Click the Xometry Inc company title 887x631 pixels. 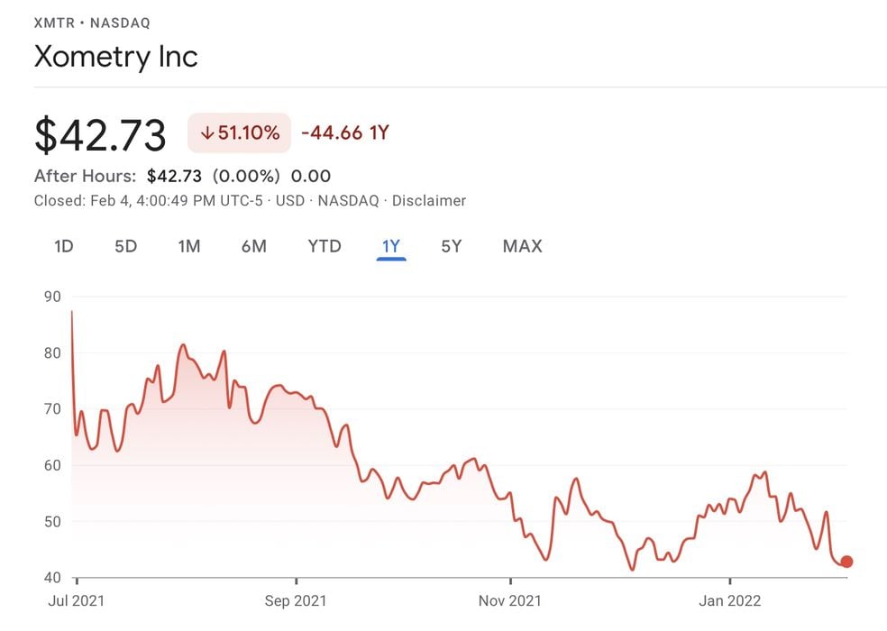pos(115,57)
